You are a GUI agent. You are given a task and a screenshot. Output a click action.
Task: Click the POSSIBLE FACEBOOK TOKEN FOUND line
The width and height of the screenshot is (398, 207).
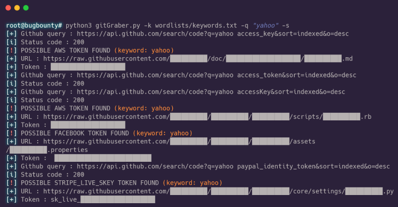pos(99,133)
